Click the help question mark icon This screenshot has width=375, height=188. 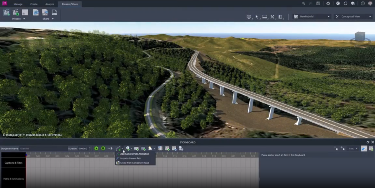click(363, 3)
